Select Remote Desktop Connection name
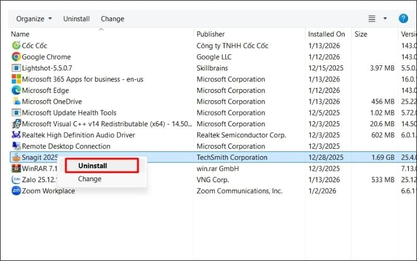The height and width of the screenshot is (261, 417). coord(66,146)
